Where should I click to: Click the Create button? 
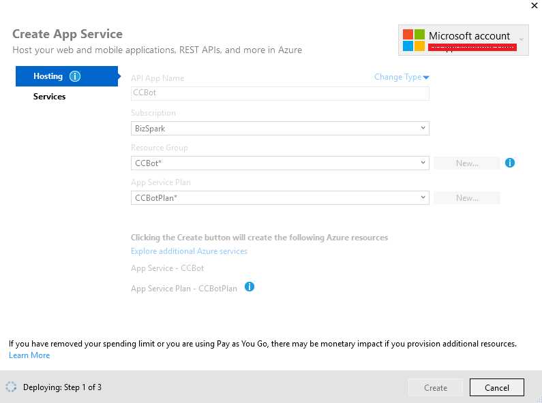[x=436, y=388]
